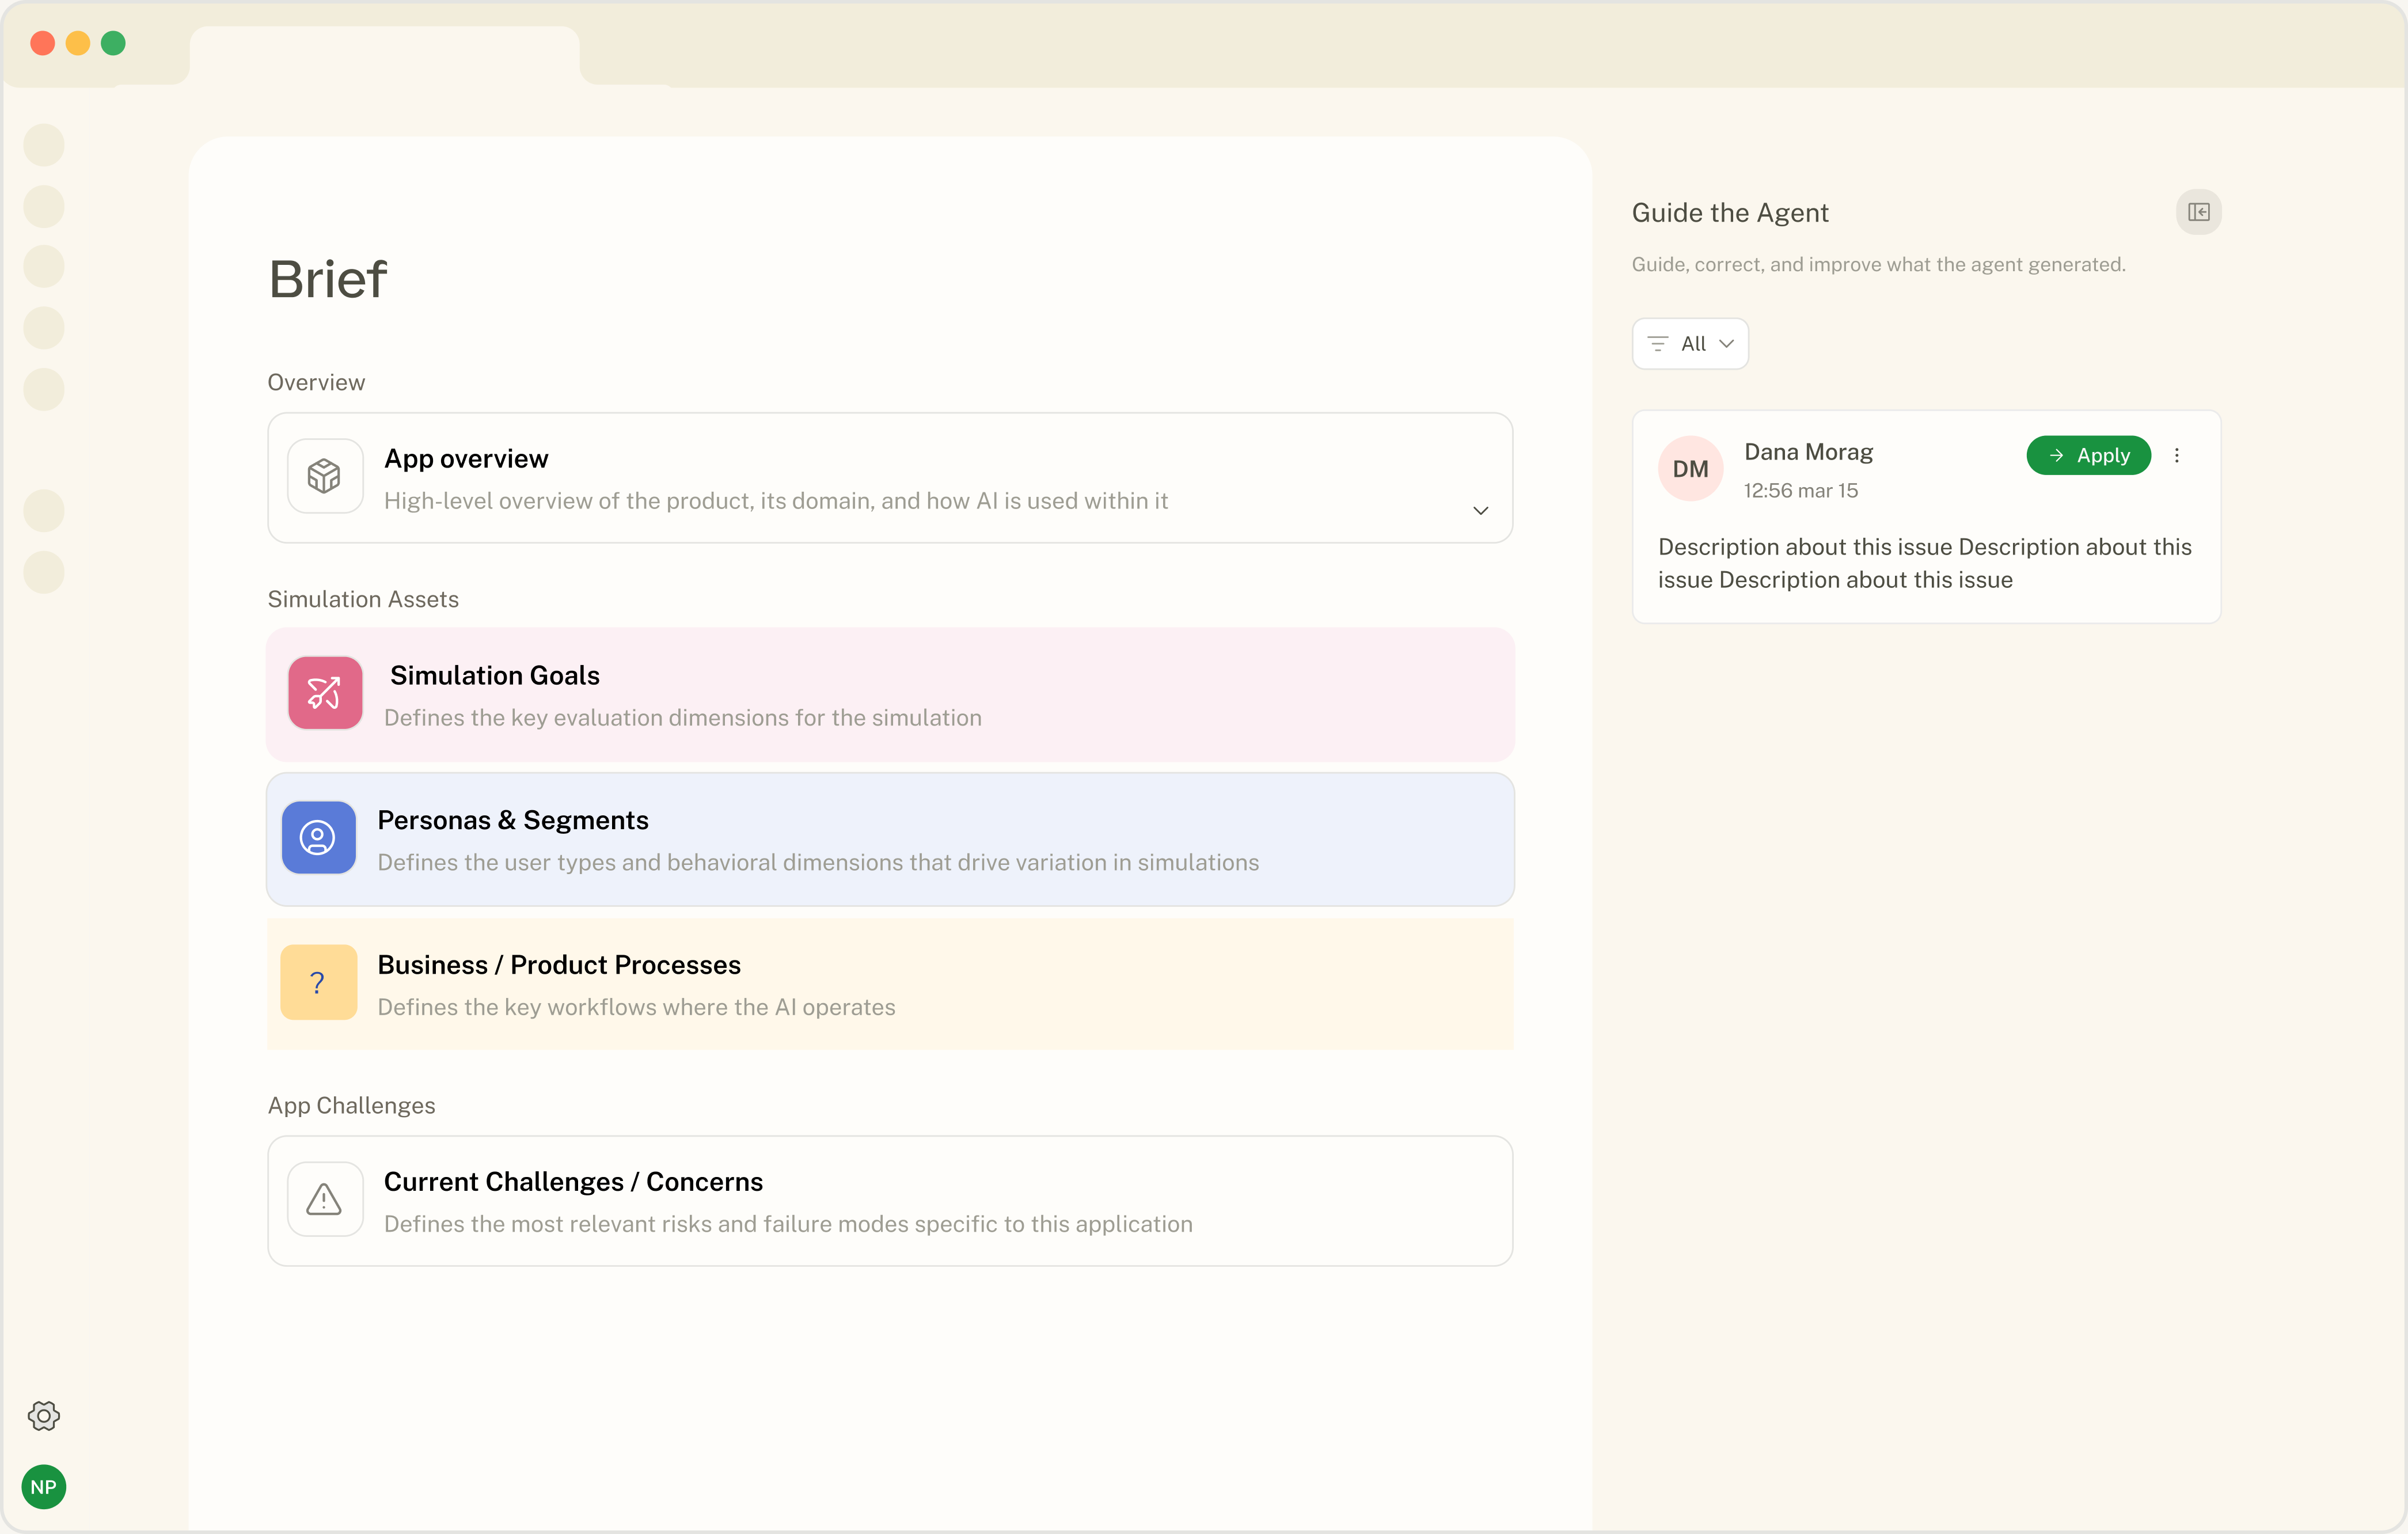Image resolution: width=2408 pixels, height=1534 pixels.
Task: Click the Overview section label
Action: [316, 382]
